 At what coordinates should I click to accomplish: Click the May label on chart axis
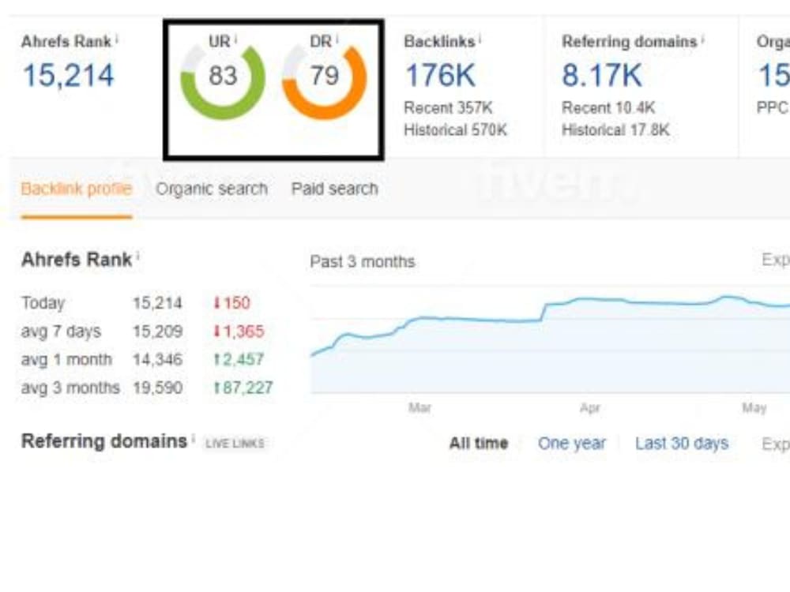coord(754,408)
